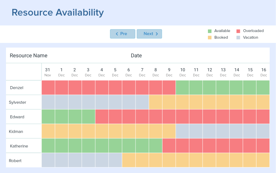Click the Next navigation button
276x173 pixels.
(x=149, y=34)
